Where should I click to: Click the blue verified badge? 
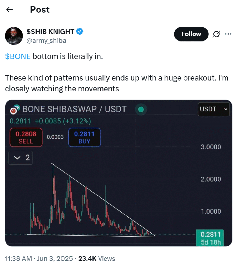[80, 32]
